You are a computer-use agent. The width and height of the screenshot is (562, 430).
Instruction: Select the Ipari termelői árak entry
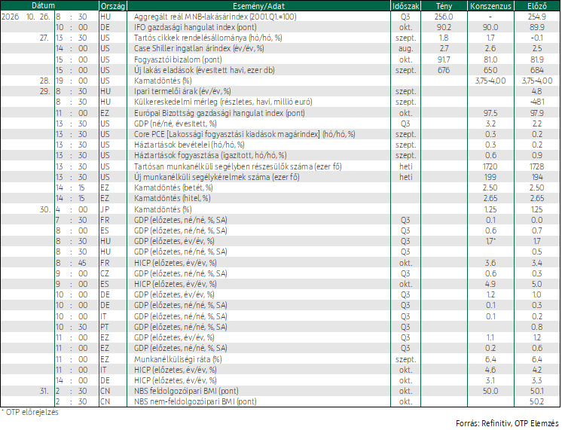[182, 91]
